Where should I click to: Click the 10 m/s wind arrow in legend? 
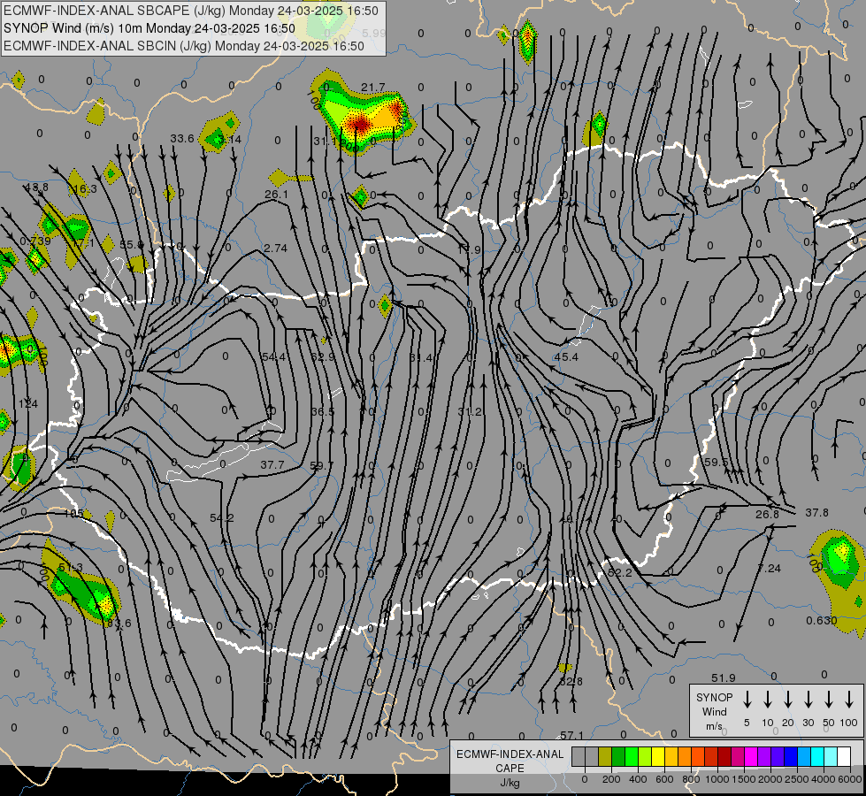[x=768, y=700]
